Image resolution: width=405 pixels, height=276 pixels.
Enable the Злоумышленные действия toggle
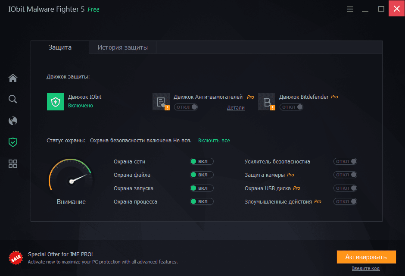(x=346, y=201)
